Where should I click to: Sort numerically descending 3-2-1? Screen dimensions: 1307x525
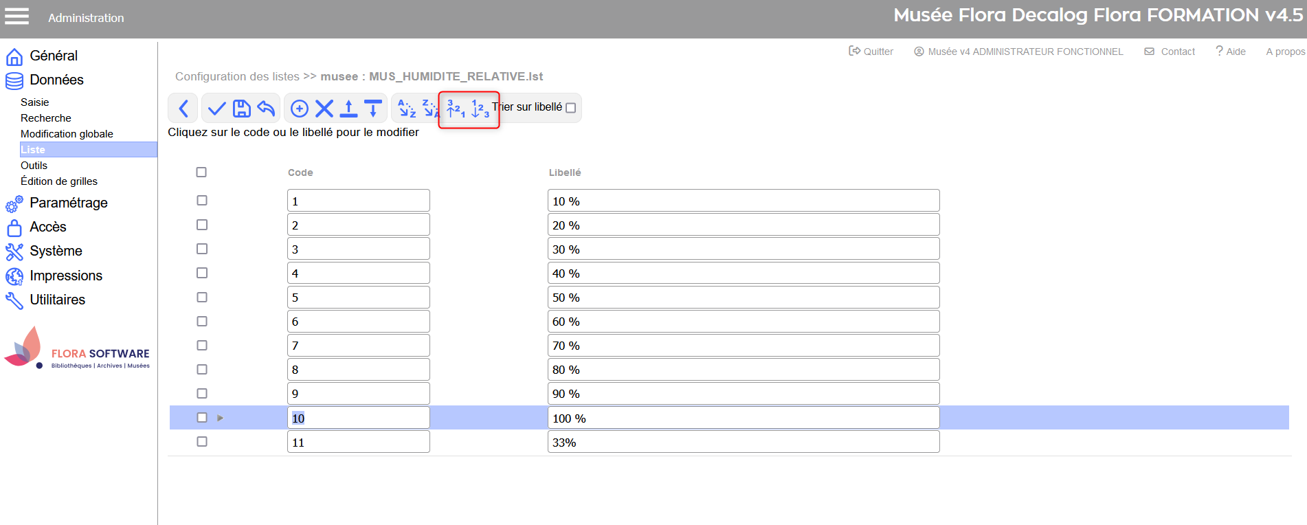pyautogui.click(x=456, y=109)
